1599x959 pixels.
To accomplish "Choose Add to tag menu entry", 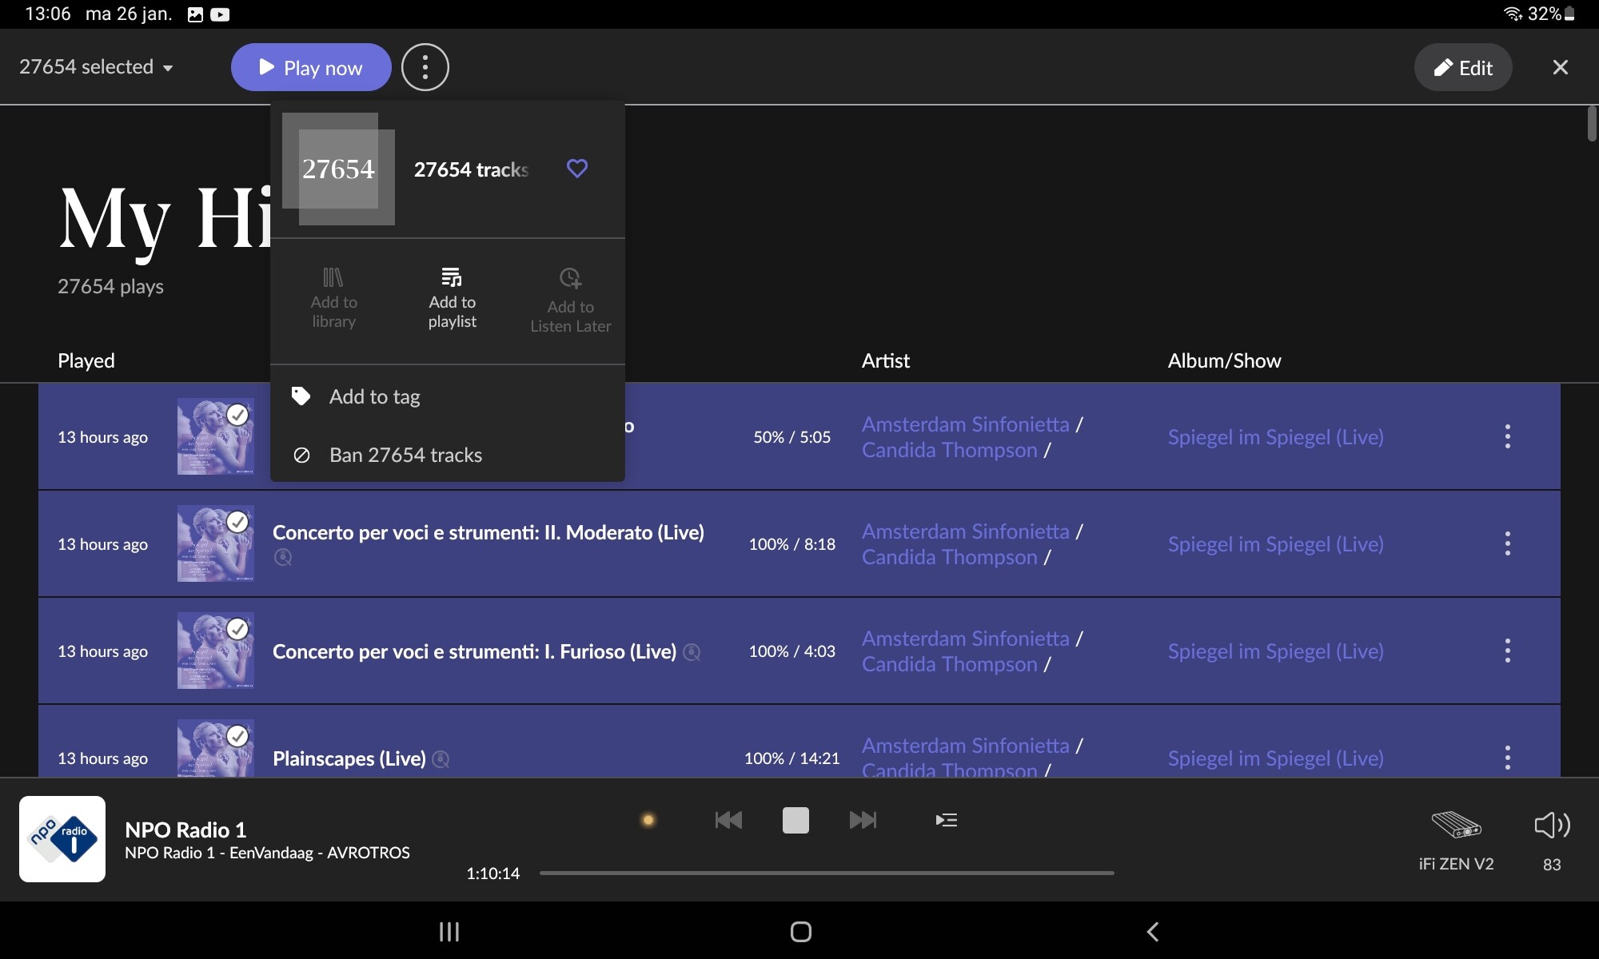I will [x=374, y=396].
